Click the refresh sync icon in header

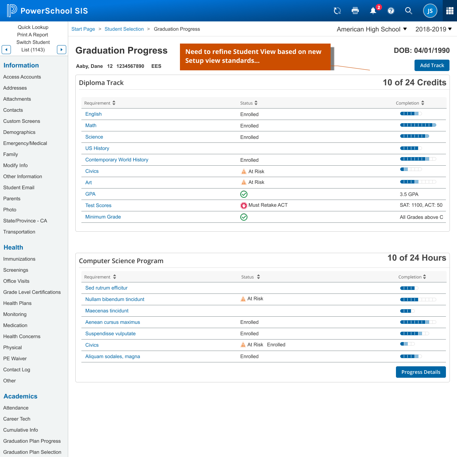(337, 11)
